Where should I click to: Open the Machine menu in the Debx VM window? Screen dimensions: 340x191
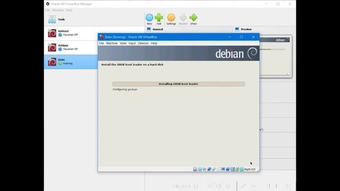point(112,44)
